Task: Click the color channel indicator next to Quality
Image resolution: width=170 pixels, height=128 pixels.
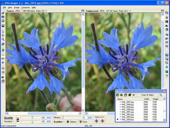Action: point(18,119)
